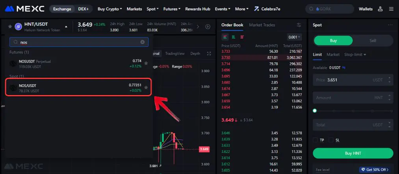The image size is (399, 174).
Task: Change order book 0.001 precision dropdown
Action: 294,37
